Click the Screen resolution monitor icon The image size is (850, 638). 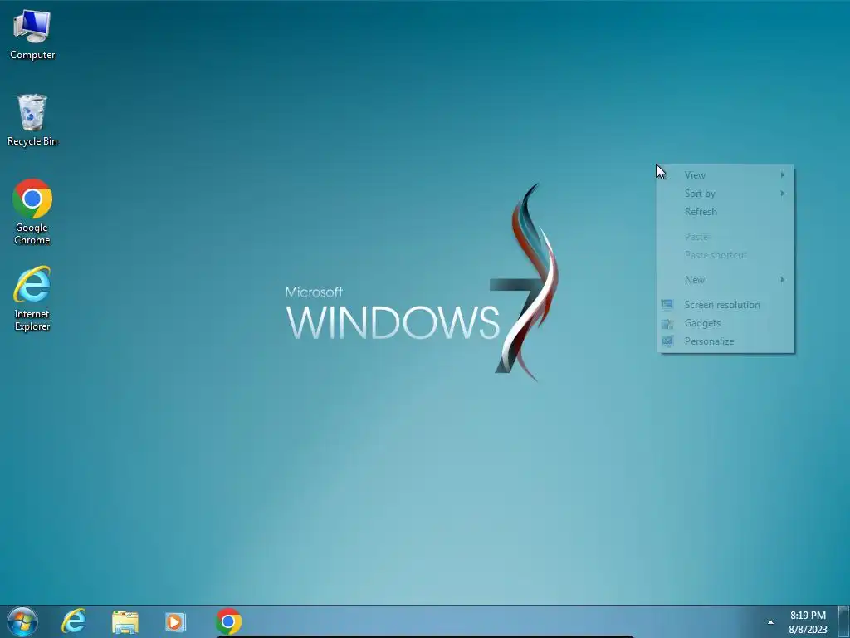[667, 305]
